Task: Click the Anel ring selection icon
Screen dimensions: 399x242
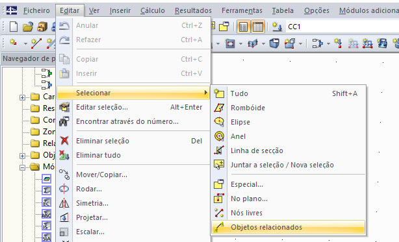Action: 219,136
